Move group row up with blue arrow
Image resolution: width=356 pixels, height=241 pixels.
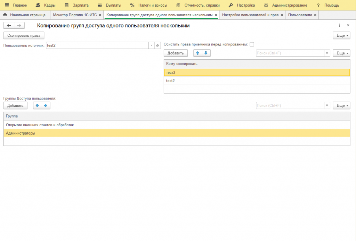click(37, 105)
